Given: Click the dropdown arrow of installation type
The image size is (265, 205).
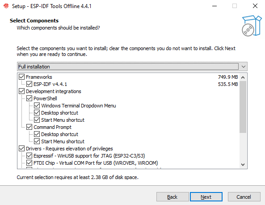Looking at the screenshot, I should (244, 67).
